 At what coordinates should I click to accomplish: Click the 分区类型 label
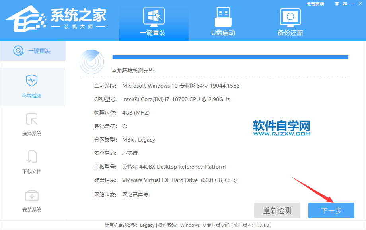pyautogui.click(x=105, y=140)
